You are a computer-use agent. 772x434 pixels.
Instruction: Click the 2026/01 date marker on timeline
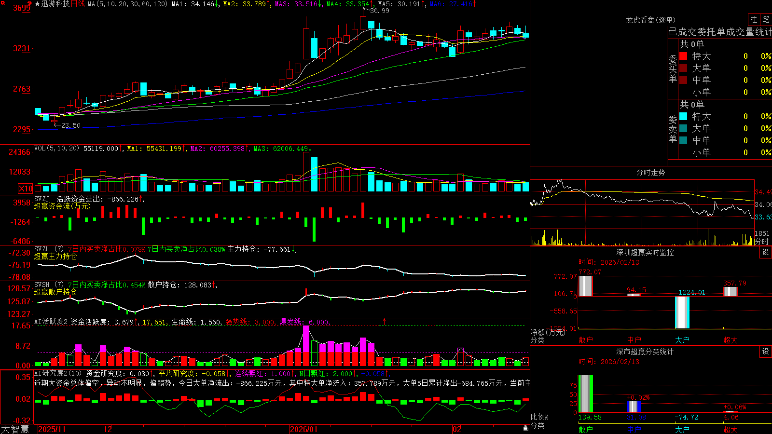tap(304, 429)
